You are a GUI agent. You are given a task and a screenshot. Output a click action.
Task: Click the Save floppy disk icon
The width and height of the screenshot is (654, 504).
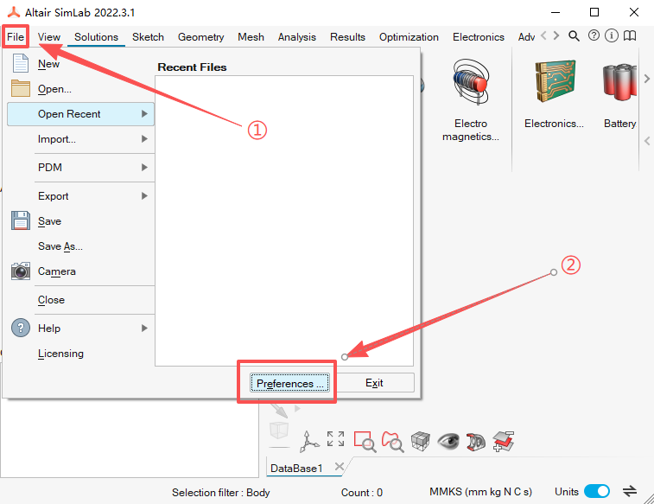pyautogui.click(x=21, y=220)
